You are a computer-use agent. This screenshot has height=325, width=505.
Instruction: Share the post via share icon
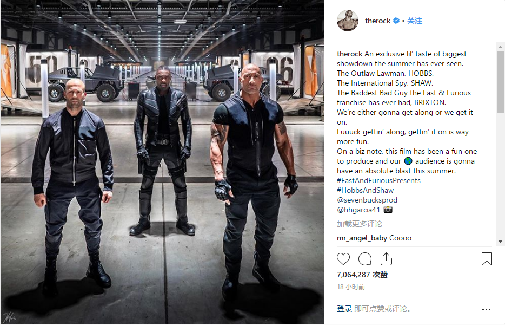pyautogui.click(x=386, y=259)
